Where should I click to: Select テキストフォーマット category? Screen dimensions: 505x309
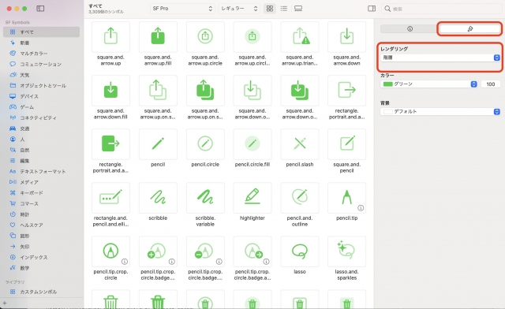coord(42,171)
